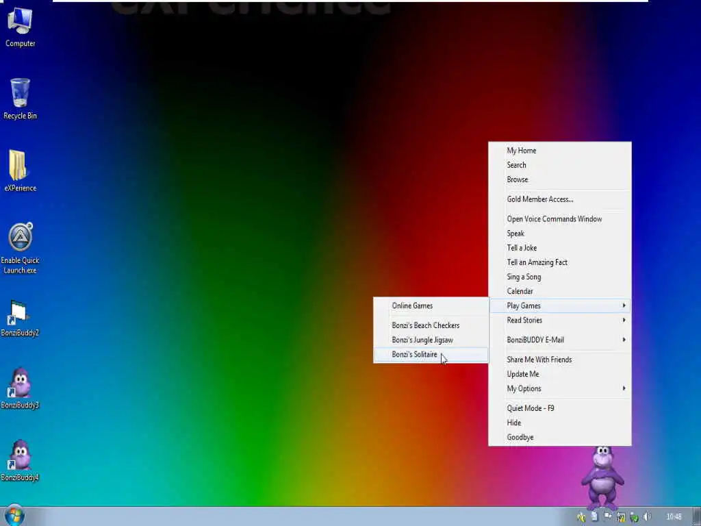This screenshot has height=526, width=701.
Task: Select Browse in the Bonzi menu
Action: point(560,179)
